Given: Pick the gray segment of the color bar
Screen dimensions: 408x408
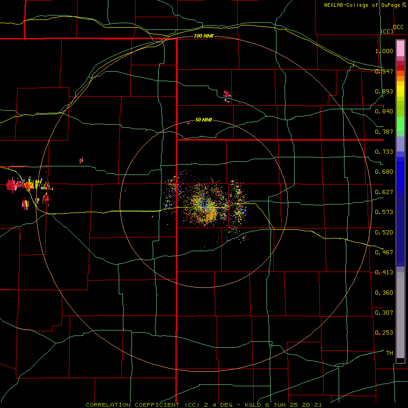Looking at the screenshot, I should 400,315.
